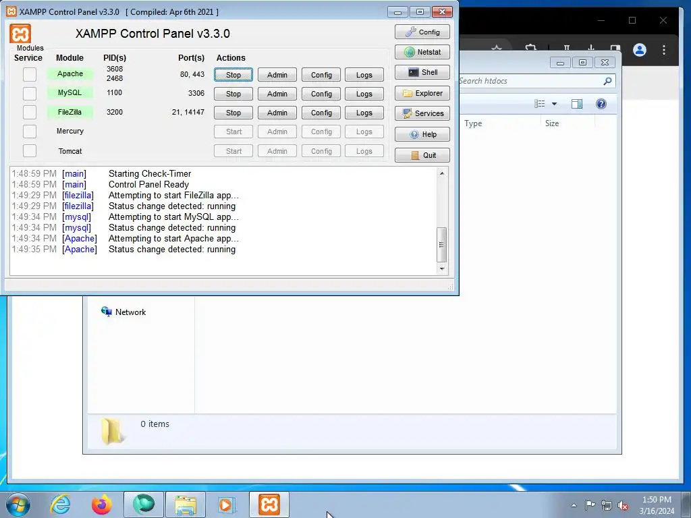Viewport: 691px width, 518px height.
Task: View FileZilla Logs
Action: 364,113
